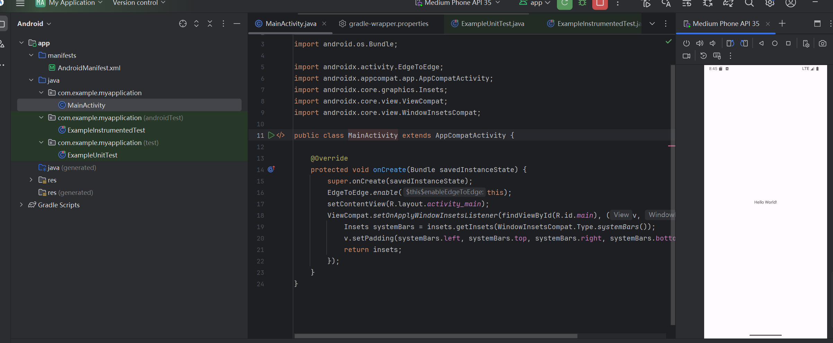Click the emulator Volume Down icon
Screen dimensions: 833x343
(713, 44)
